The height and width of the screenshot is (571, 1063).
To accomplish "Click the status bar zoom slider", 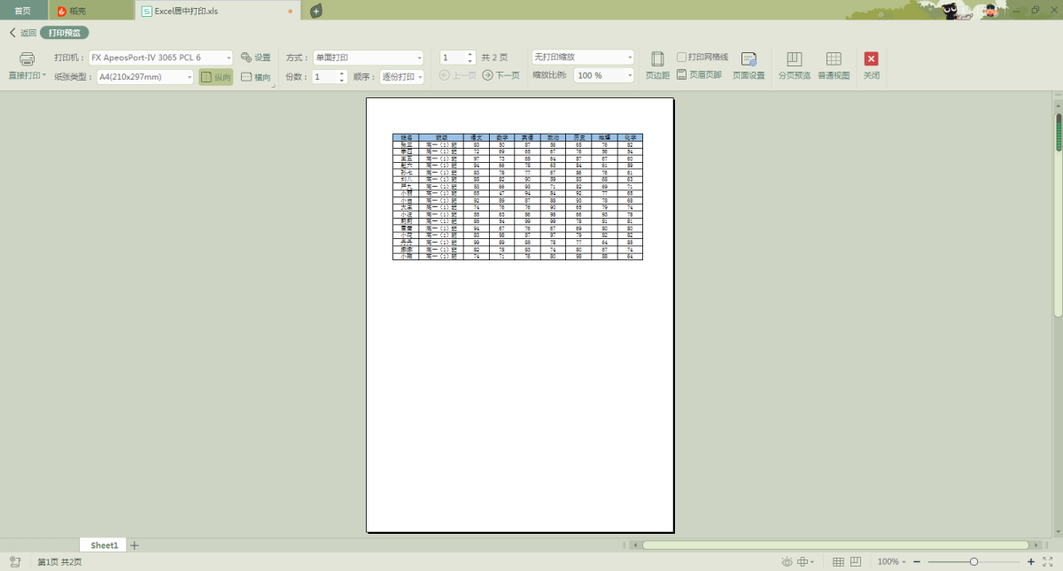I will coord(974,562).
